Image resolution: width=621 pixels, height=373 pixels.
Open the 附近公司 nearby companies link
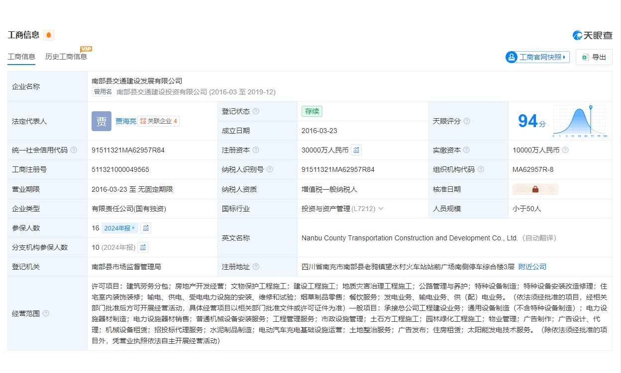[x=532, y=267]
